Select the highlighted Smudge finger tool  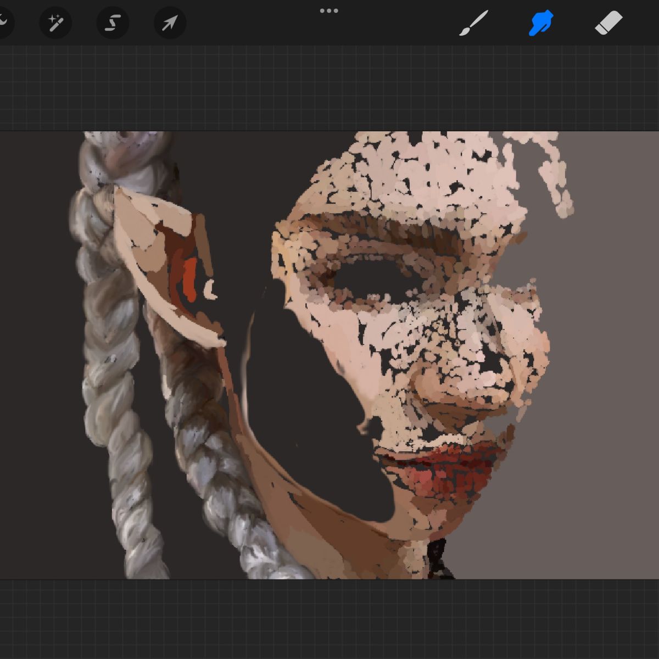pyautogui.click(x=540, y=23)
